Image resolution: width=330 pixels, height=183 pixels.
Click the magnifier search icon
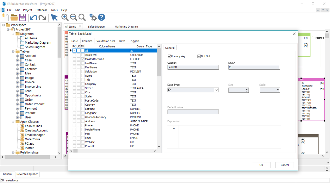(x=82, y=18)
